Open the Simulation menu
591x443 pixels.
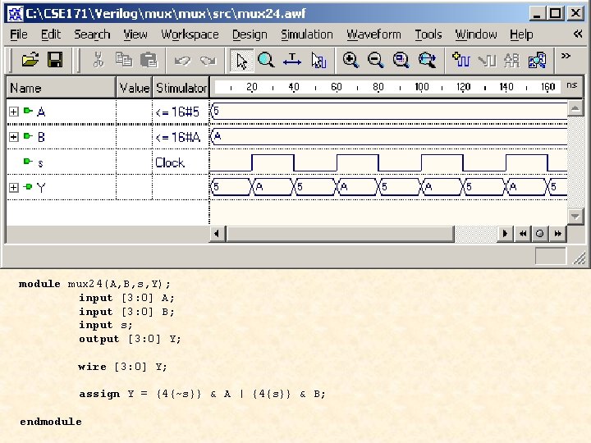pos(307,34)
